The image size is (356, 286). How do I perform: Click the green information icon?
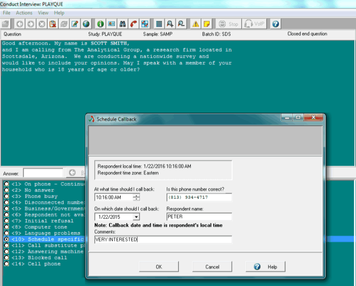tap(101, 24)
